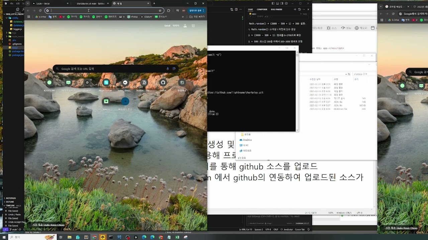The height and width of the screenshot is (240, 428).
Task: Open Search Labs flask icon
Action: coord(185,26)
